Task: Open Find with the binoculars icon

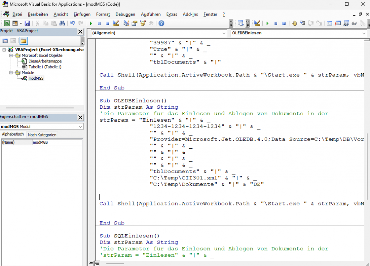Action: pos(62,23)
